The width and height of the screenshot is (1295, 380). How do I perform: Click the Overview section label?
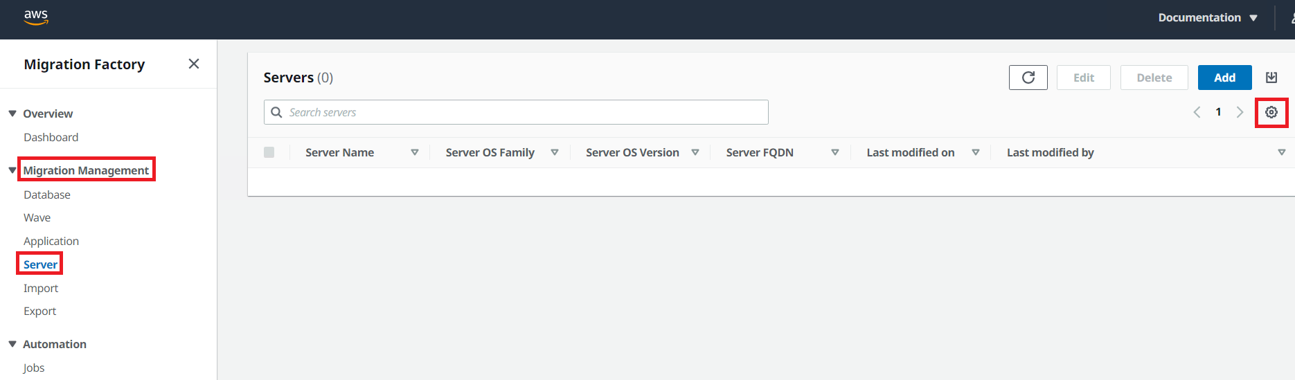48,114
